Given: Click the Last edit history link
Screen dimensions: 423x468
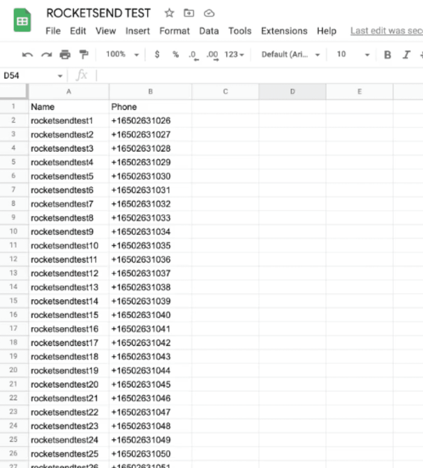Looking at the screenshot, I should (386, 31).
